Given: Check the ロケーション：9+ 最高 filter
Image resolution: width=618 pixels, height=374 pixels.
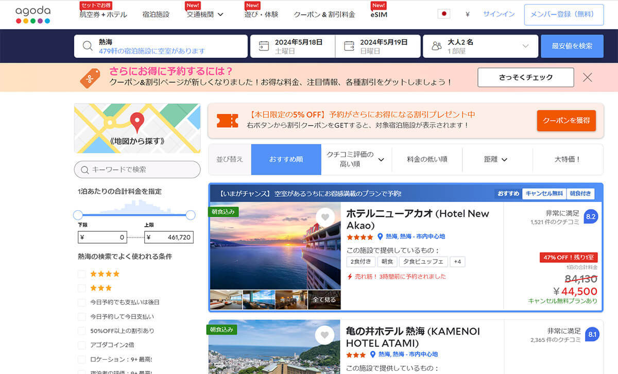Looking at the screenshot, I should pyautogui.click(x=81, y=359).
